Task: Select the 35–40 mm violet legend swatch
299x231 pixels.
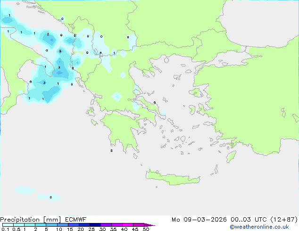Action: [x=116, y=225]
